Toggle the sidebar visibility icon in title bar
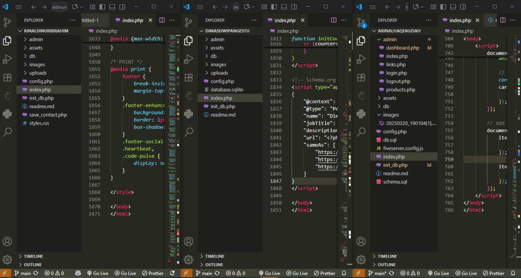Viewport: 521px width, 278px height. [102, 7]
